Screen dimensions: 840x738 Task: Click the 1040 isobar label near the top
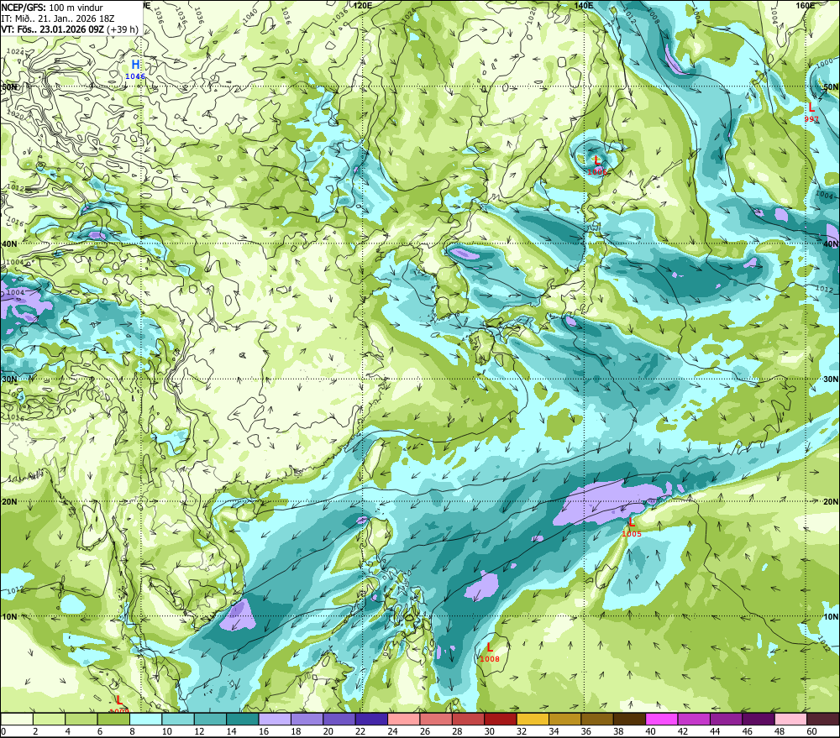click(x=249, y=14)
